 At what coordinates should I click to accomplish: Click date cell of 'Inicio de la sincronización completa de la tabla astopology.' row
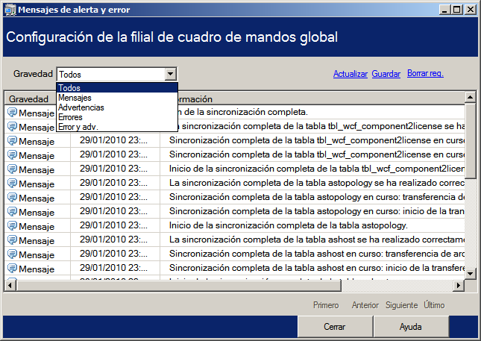pyautogui.click(x=114, y=225)
